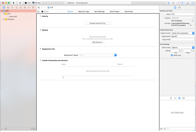The image size is (196, 132).
Task: Click the Class Prefix field
Action: (x=183, y=39)
